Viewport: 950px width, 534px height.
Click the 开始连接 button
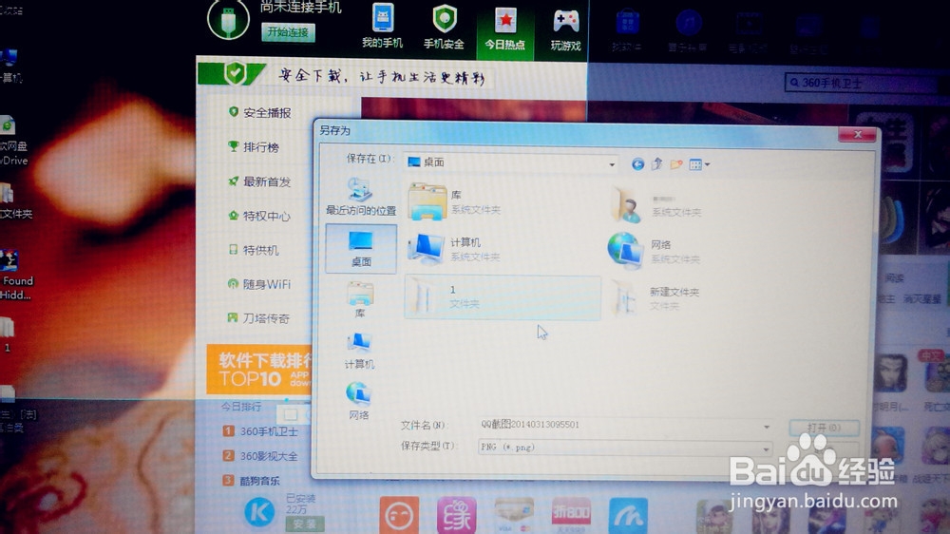tap(289, 32)
